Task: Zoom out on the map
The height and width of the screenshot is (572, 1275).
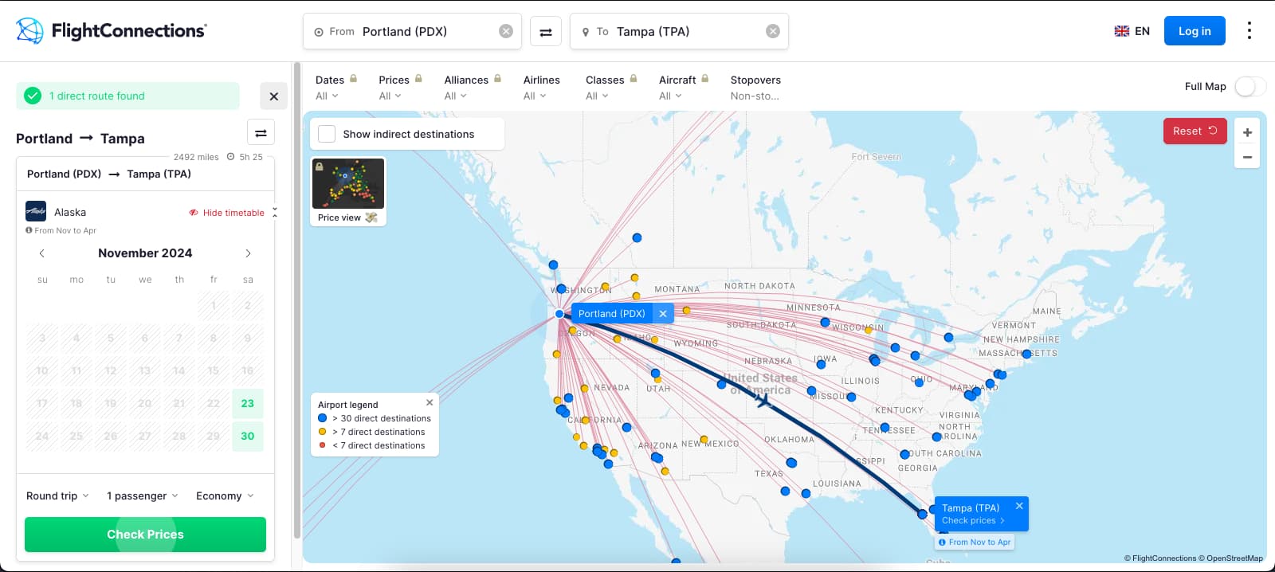Action: (x=1247, y=157)
